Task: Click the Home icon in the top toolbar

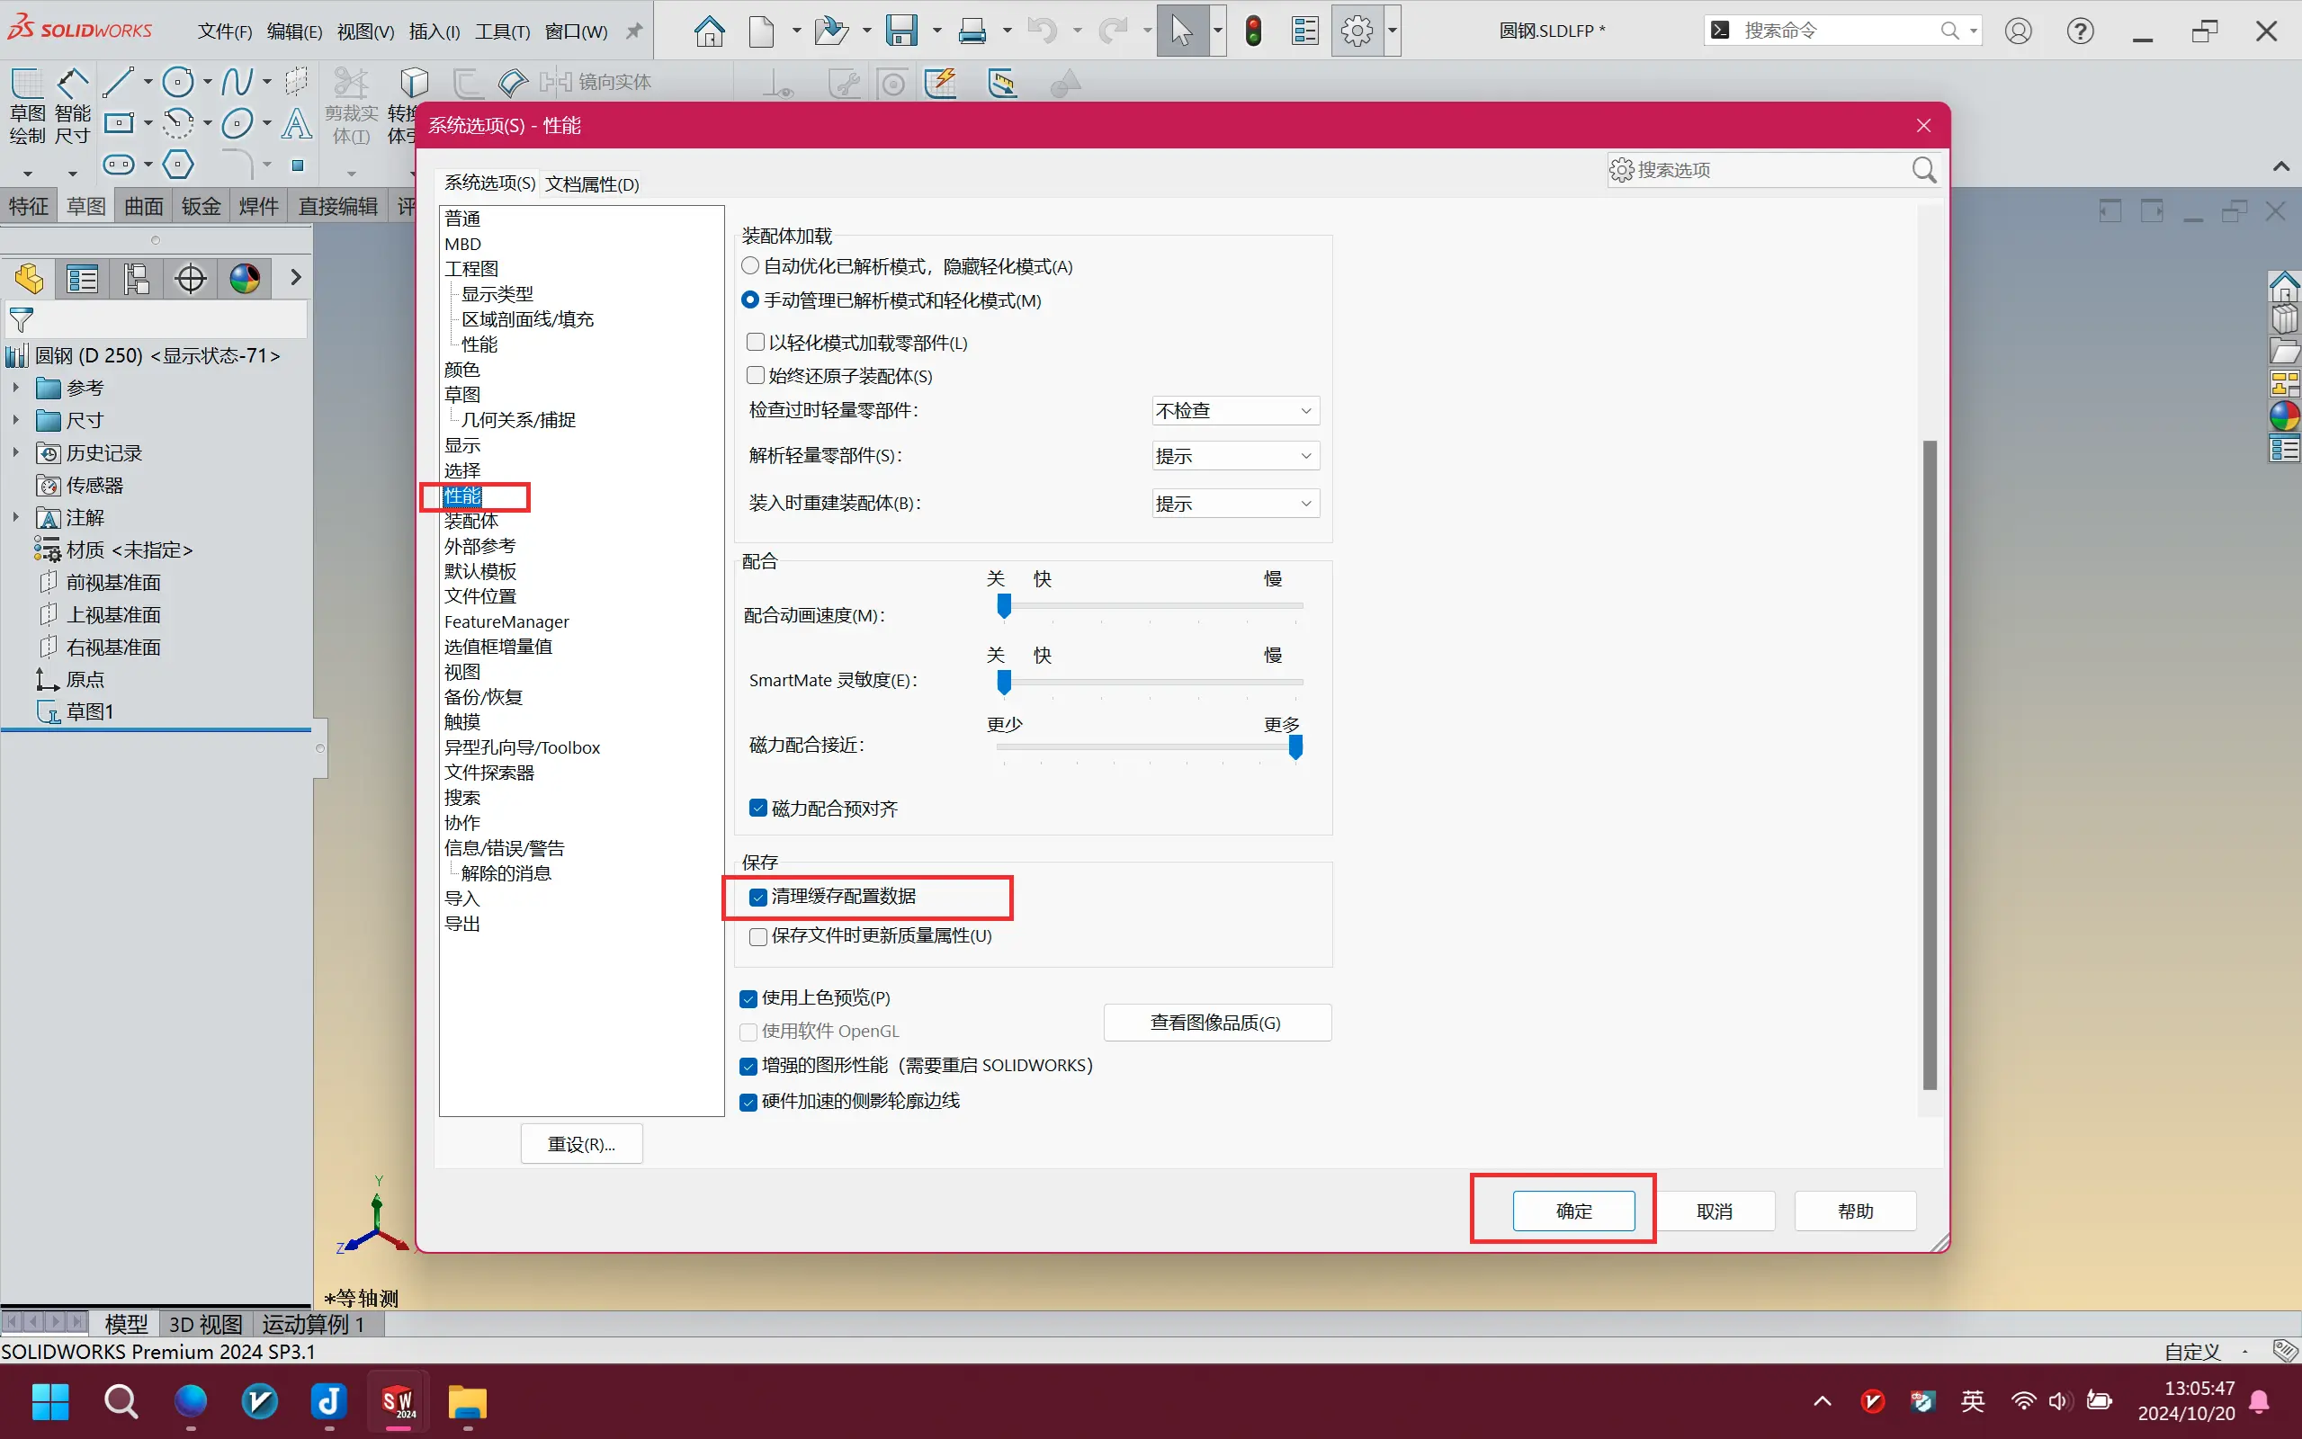Action: (709, 31)
